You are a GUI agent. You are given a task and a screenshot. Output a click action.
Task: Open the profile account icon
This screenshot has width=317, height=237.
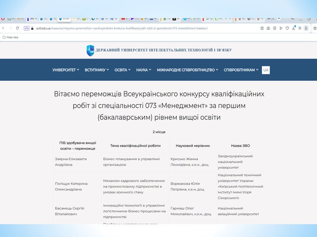(306, 28)
